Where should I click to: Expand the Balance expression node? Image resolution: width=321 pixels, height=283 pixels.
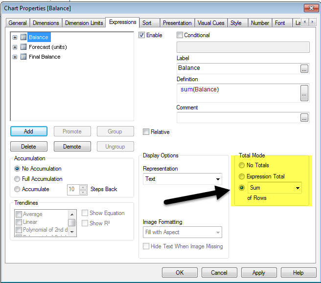(x=15, y=37)
